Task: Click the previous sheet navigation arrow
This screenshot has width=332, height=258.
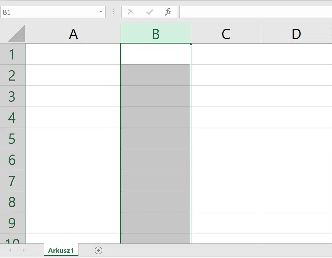Action: (10, 250)
